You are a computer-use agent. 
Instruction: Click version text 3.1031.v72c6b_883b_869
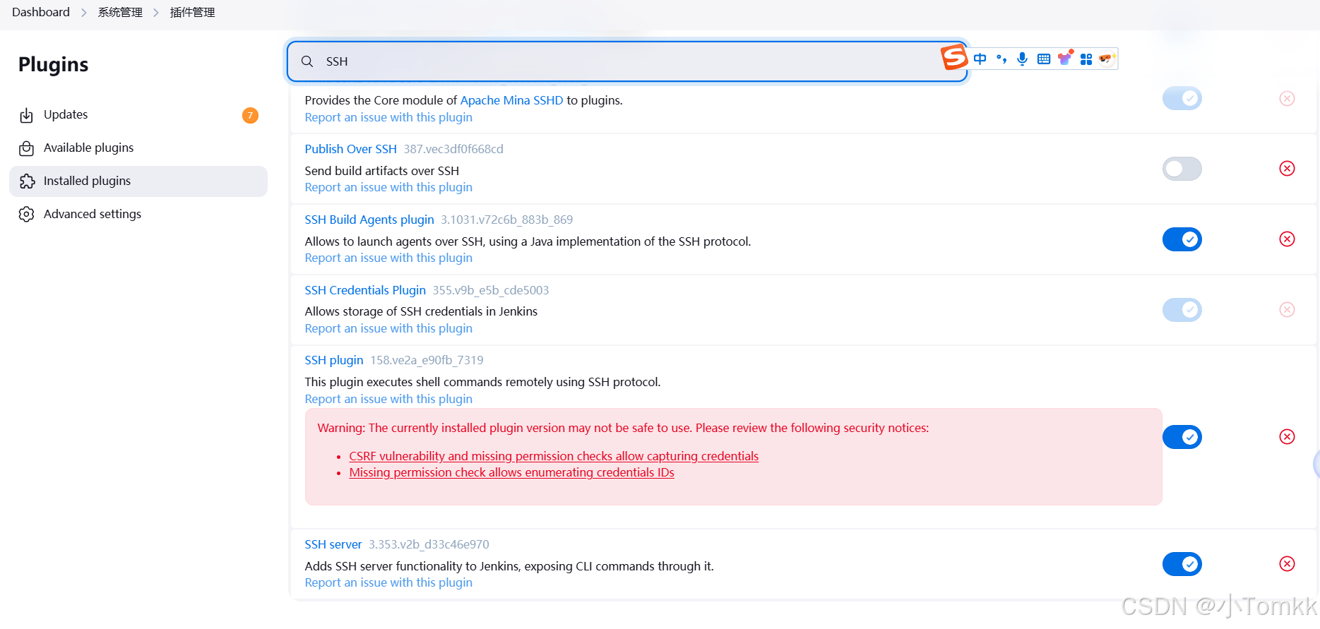[x=507, y=220]
